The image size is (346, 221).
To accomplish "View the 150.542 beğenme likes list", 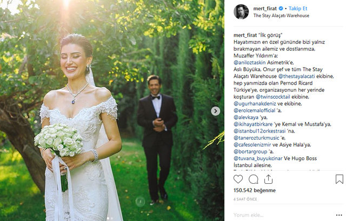I will [255, 190].
